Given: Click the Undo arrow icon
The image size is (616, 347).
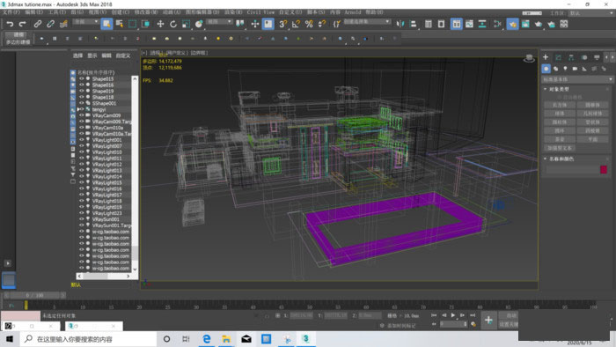Looking at the screenshot, I should (x=10, y=24).
